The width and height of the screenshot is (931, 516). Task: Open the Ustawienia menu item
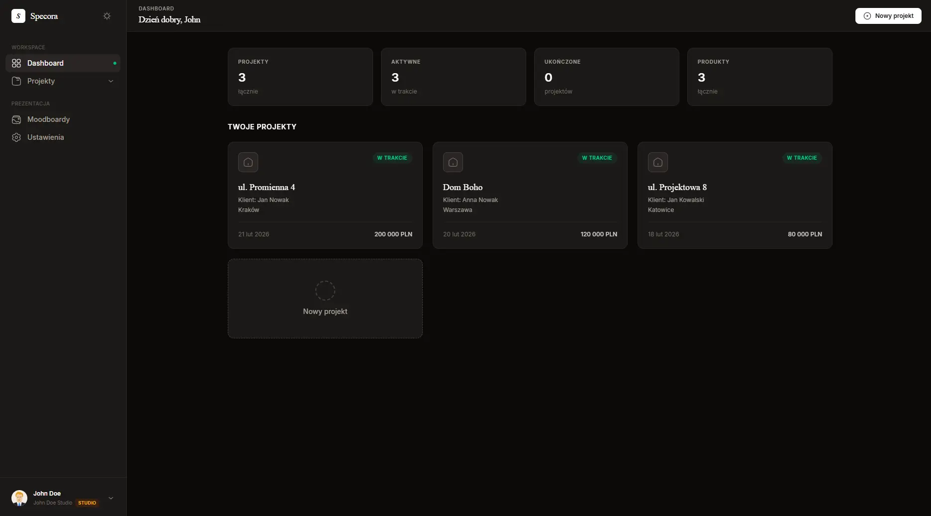pyautogui.click(x=45, y=137)
